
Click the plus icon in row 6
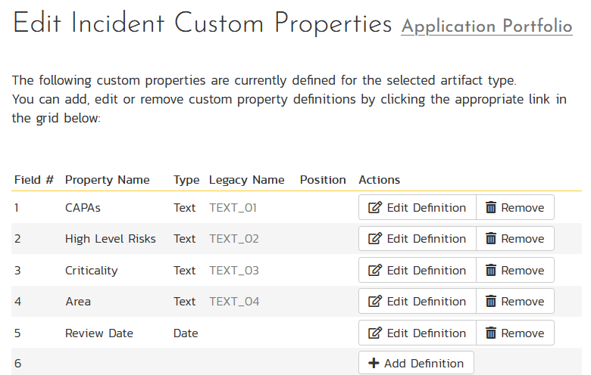click(x=374, y=364)
